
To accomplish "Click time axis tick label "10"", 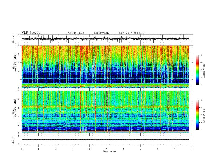I will pyautogui.click(x=192, y=149).
